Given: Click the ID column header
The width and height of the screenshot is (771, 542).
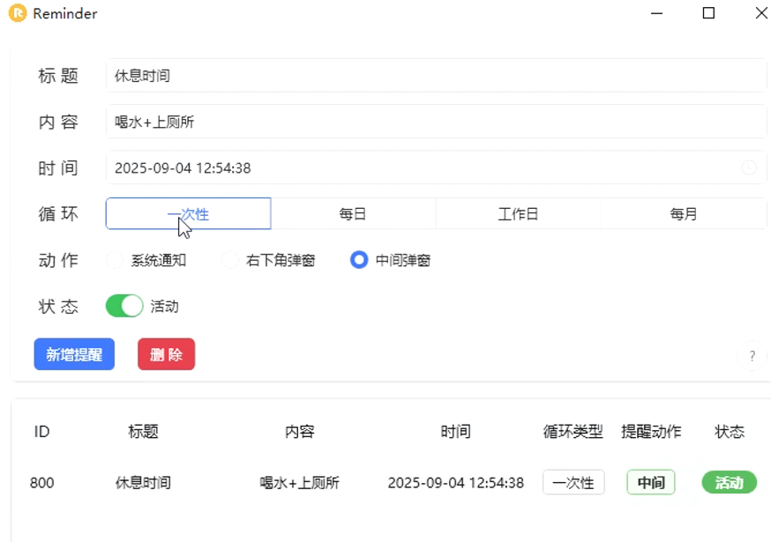Looking at the screenshot, I should click(x=41, y=432).
